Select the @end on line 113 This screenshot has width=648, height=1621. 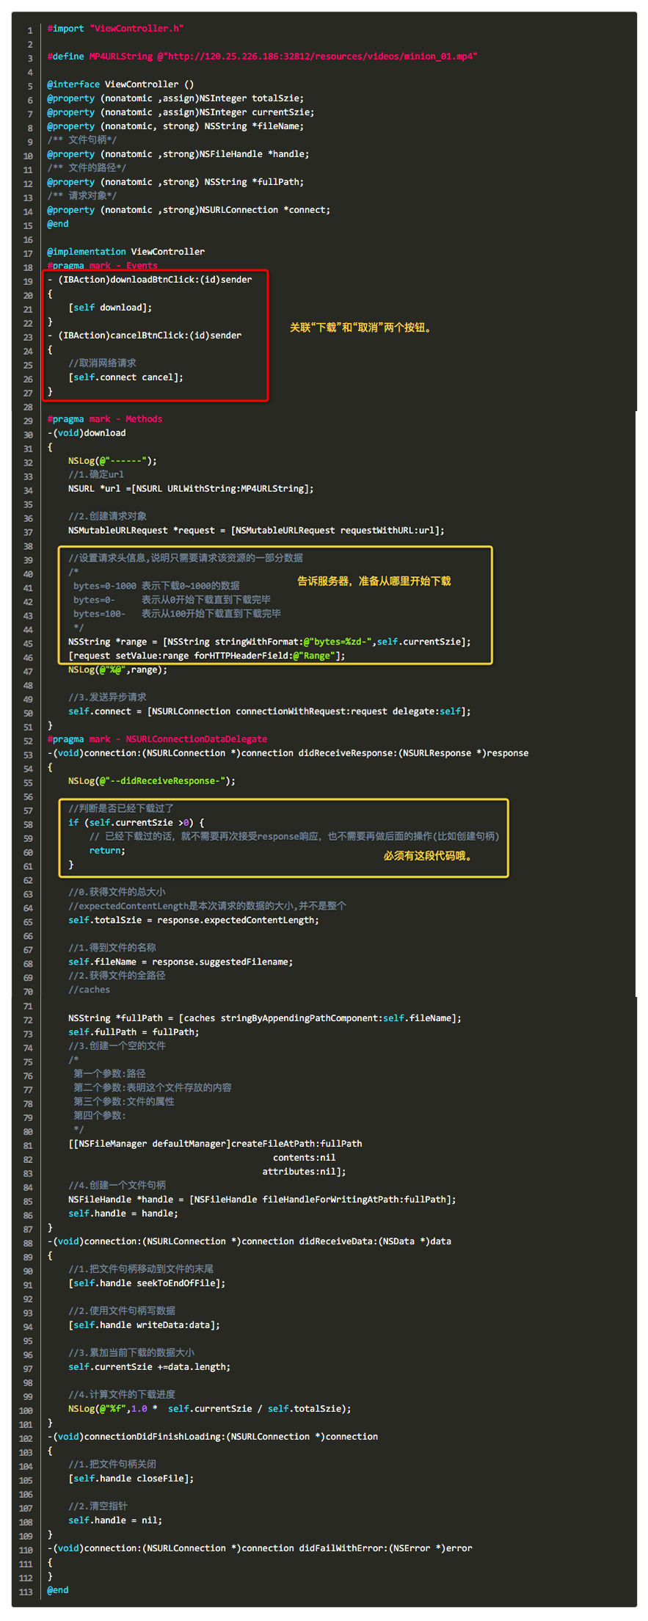click(x=58, y=1590)
